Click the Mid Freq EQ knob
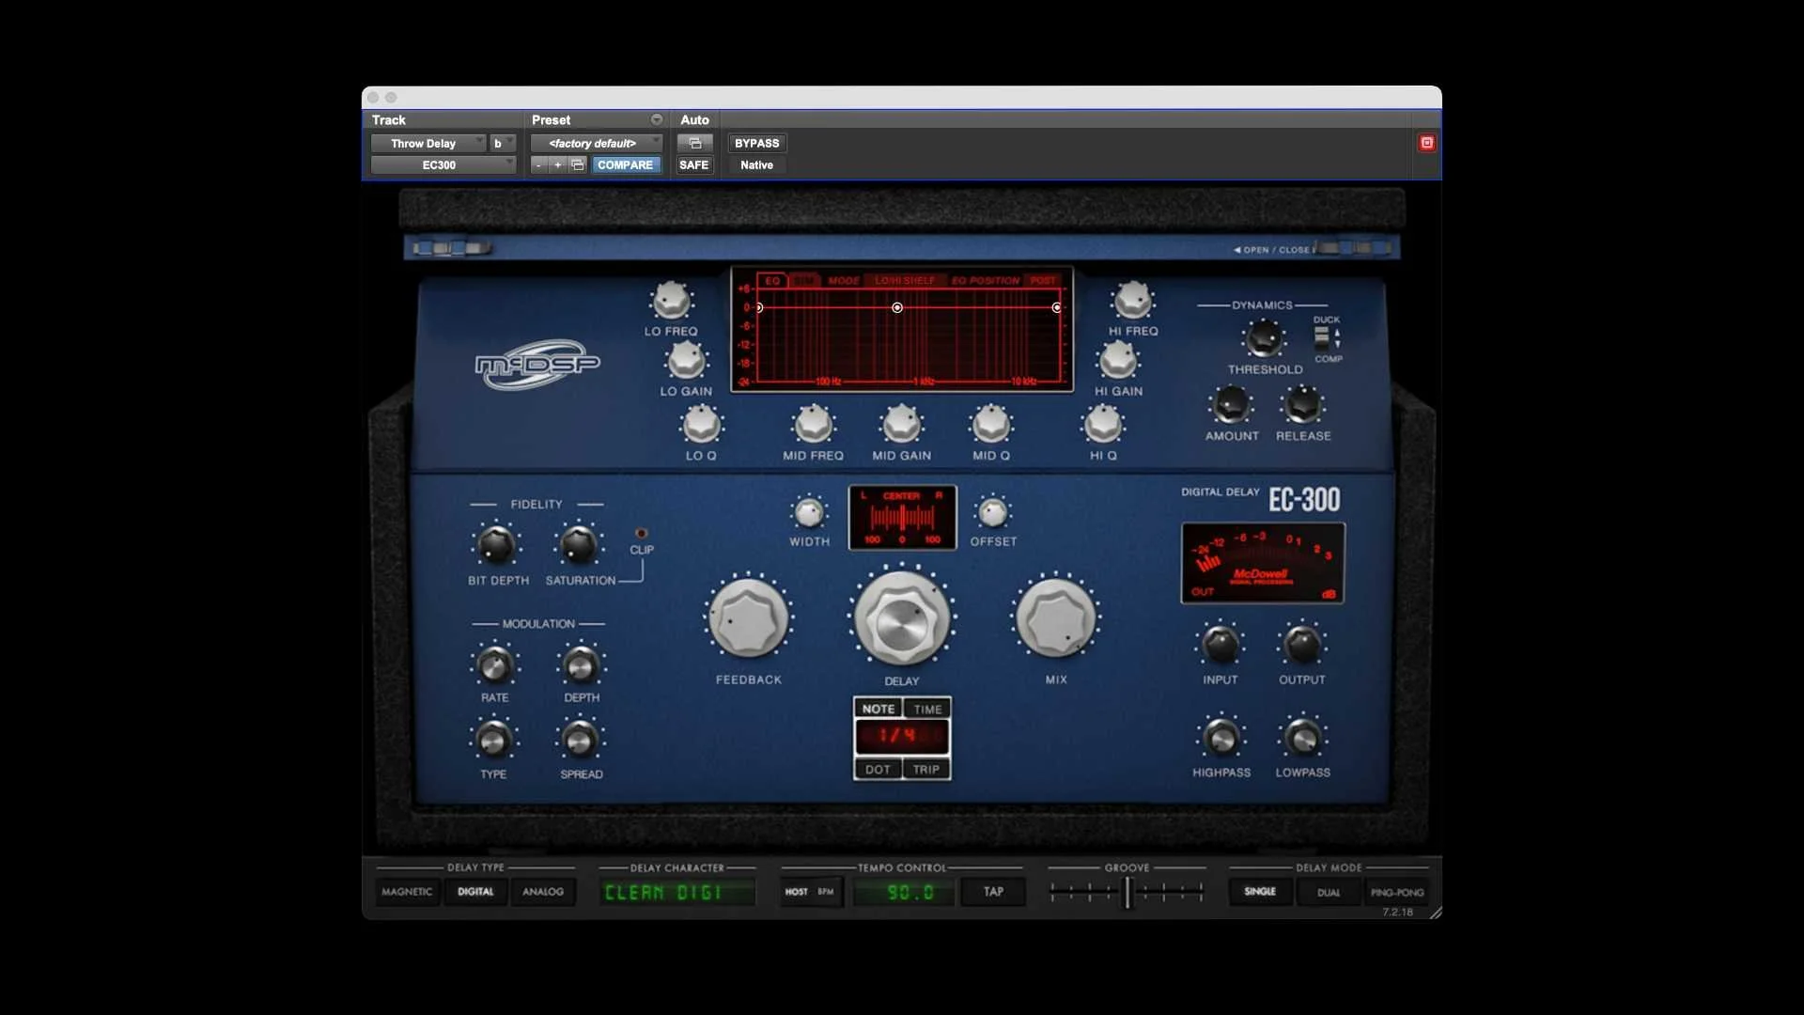 point(813,425)
